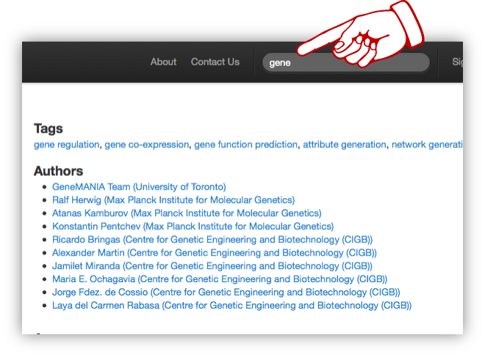485x357 pixels.
Task: Open Ricardo Bringas author link
Action: point(212,240)
